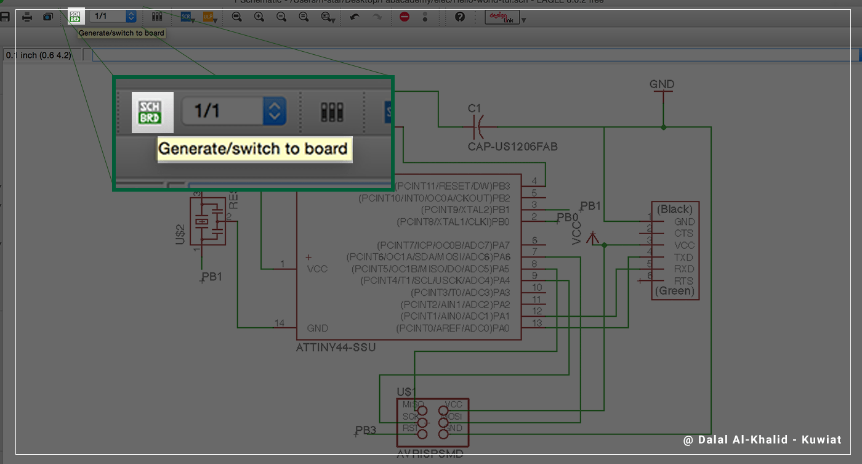This screenshot has width=862, height=464.
Task: Click the PB0 net label
Action: coord(567,218)
